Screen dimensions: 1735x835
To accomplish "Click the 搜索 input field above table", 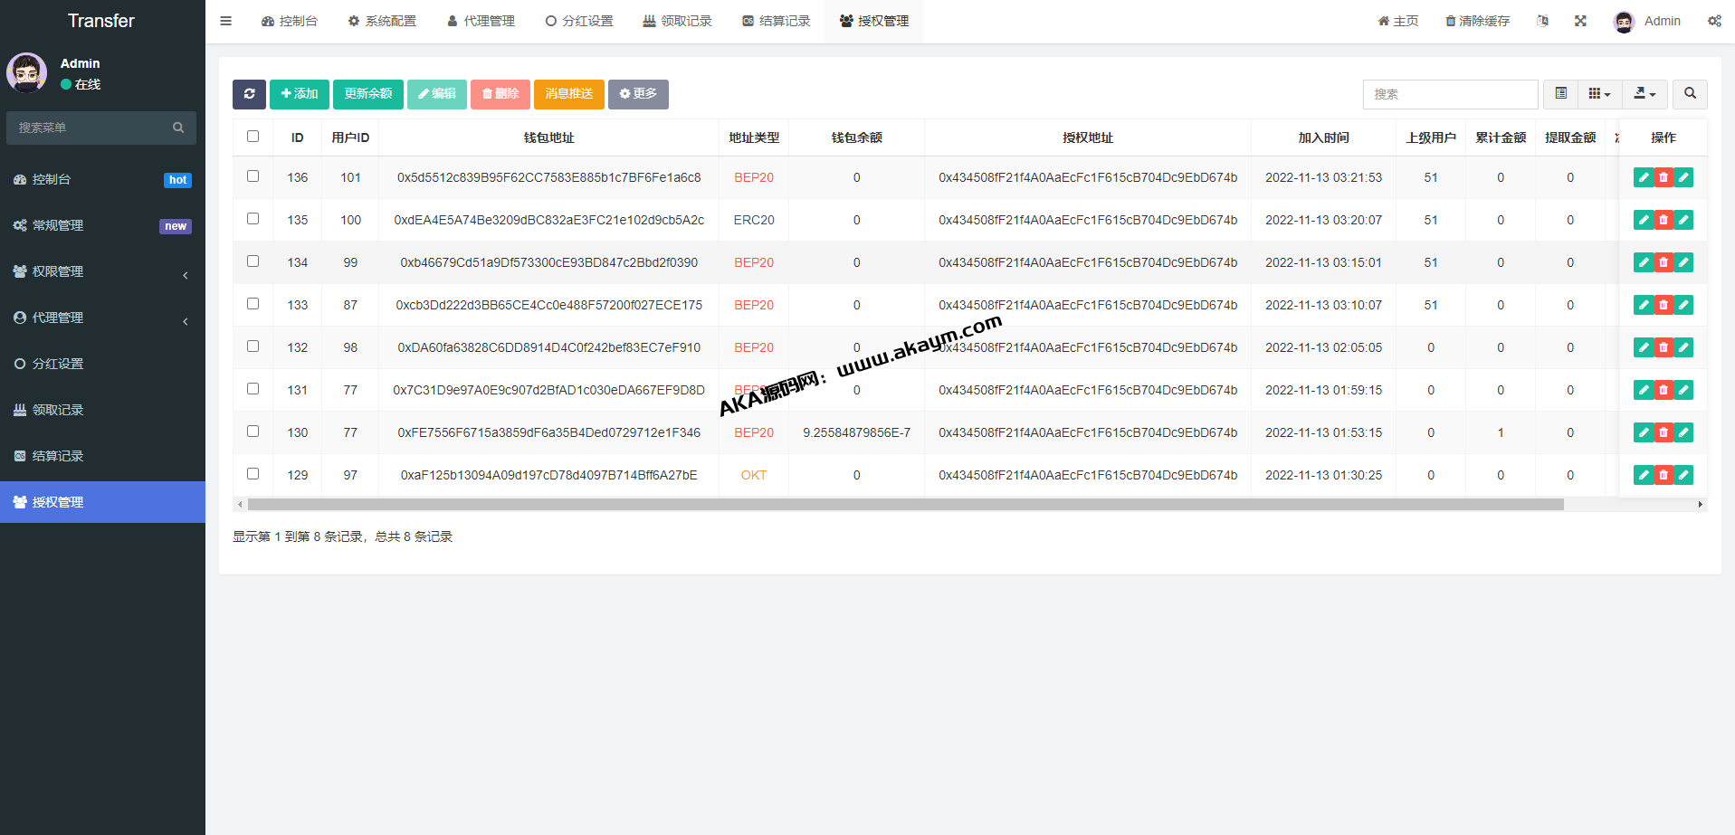I will point(1450,94).
